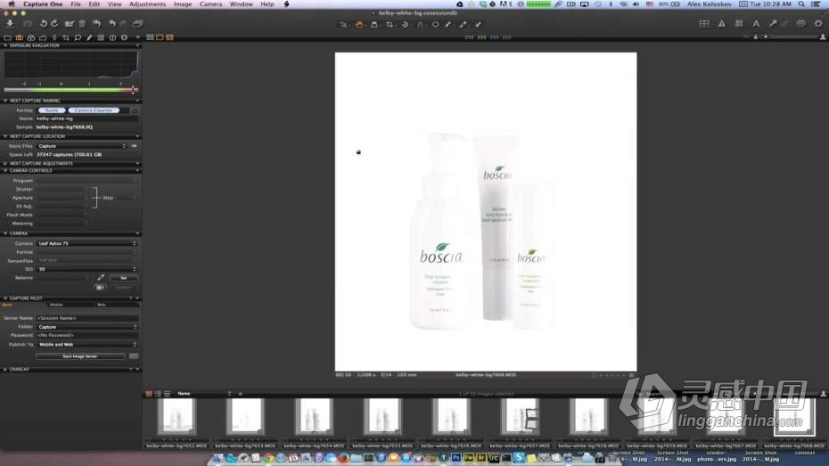Click the white balance Set button
Viewport: 829px width, 466px height.
point(124,278)
